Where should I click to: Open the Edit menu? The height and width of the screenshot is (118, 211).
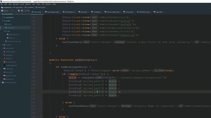pyautogui.click(x=6, y=4)
